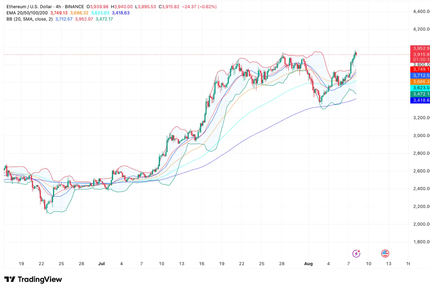Viewport: 430px width, 290px height.
Task: Click the 3,000.00 price scale label
Action: [421, 136]
